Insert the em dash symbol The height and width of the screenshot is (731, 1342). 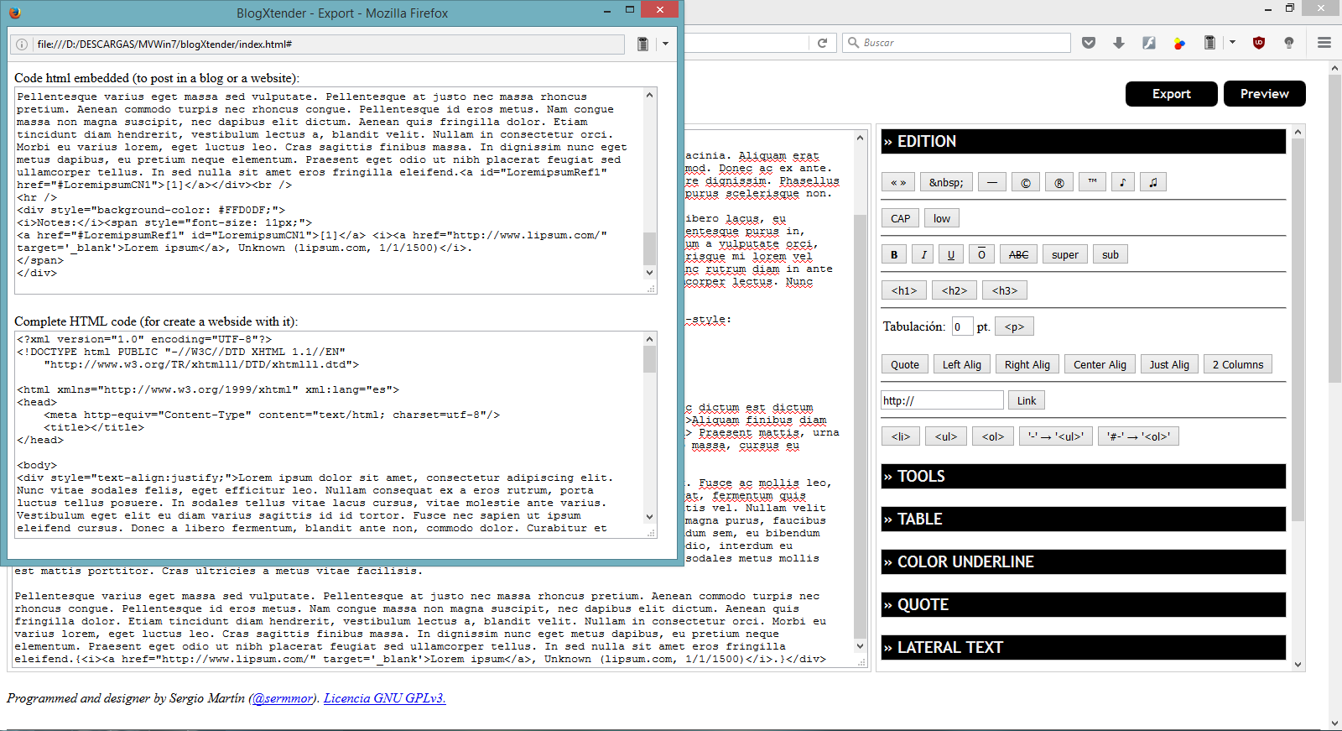coord(991,182)
